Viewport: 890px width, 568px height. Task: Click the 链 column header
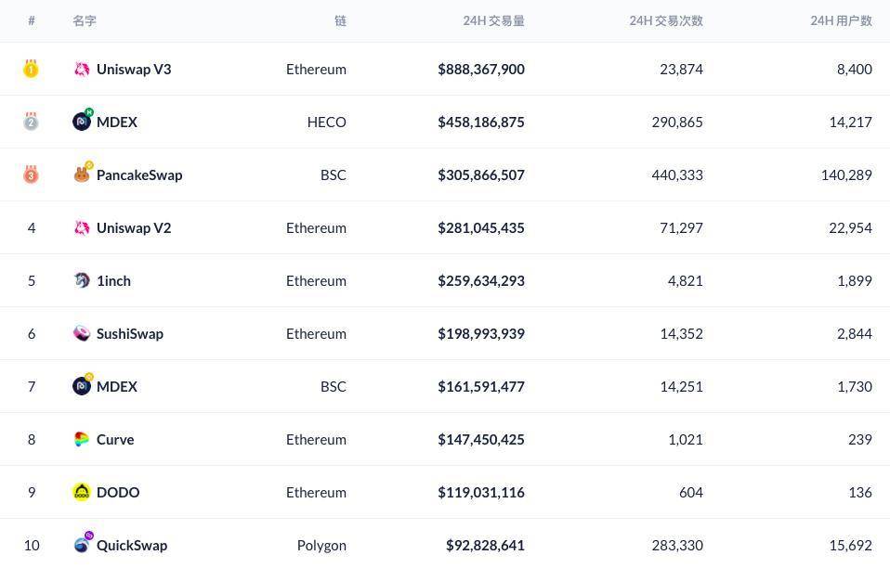pos(340,20)
